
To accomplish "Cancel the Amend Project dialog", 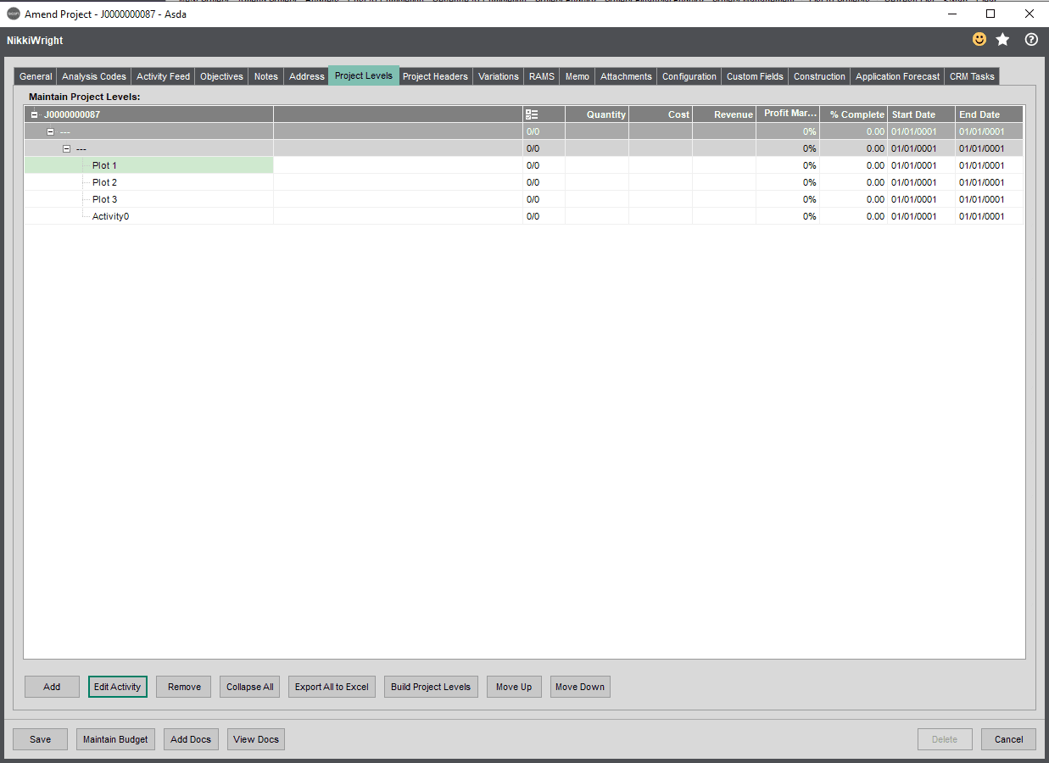I will coord(1008,739).
